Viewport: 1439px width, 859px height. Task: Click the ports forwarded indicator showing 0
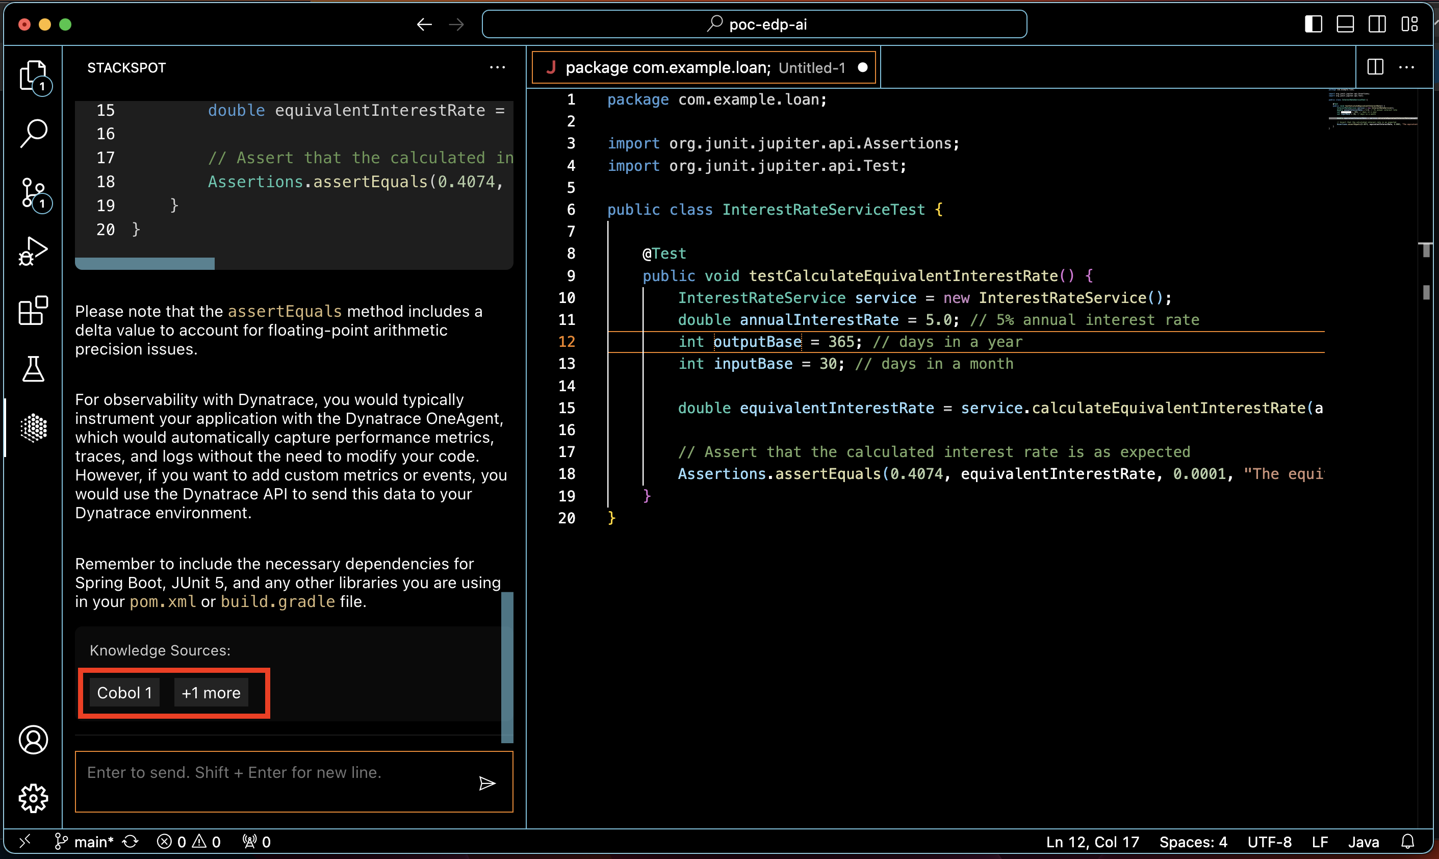pos(256,842)
